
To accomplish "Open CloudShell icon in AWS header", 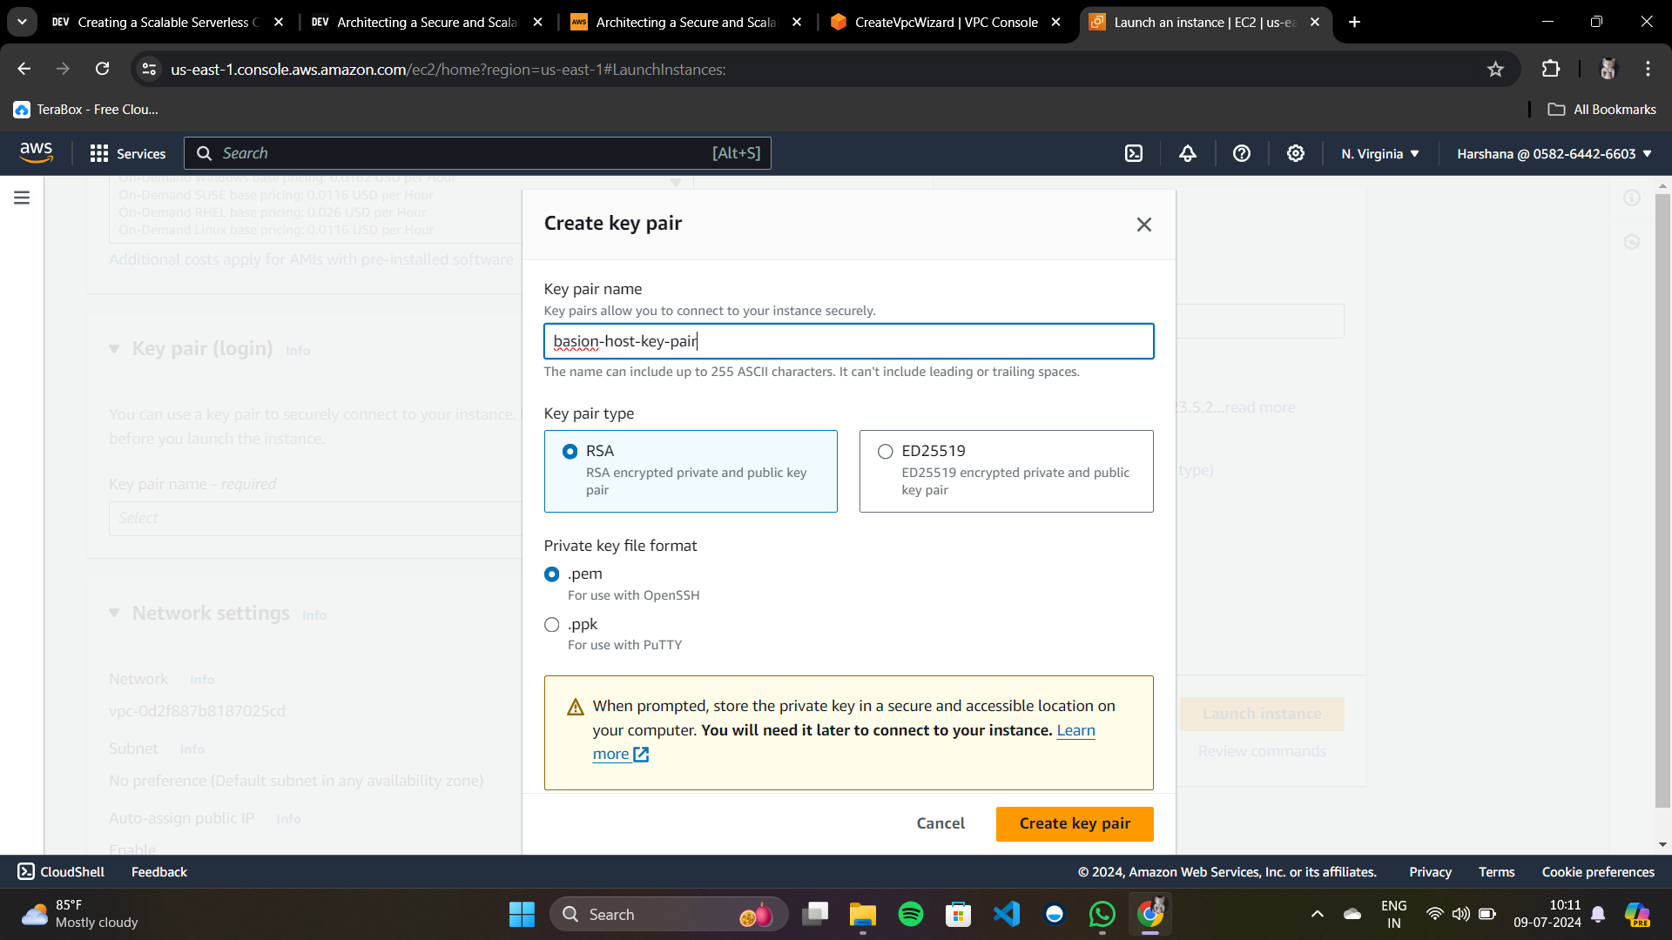I will pos(1134,154).
